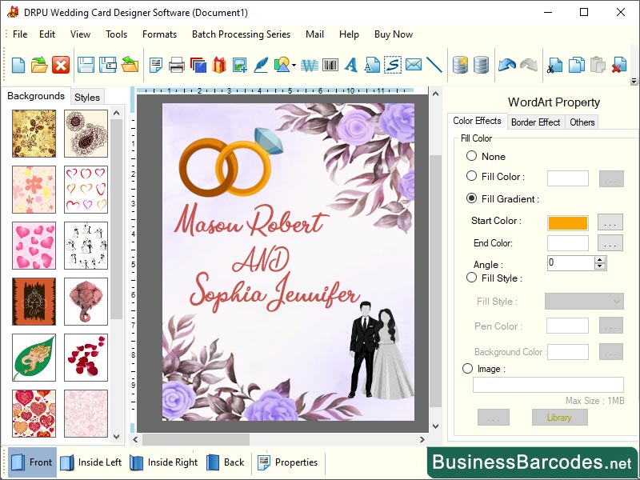
Task: Open the picture tool dropdown arrow
Action: point(293,67)
